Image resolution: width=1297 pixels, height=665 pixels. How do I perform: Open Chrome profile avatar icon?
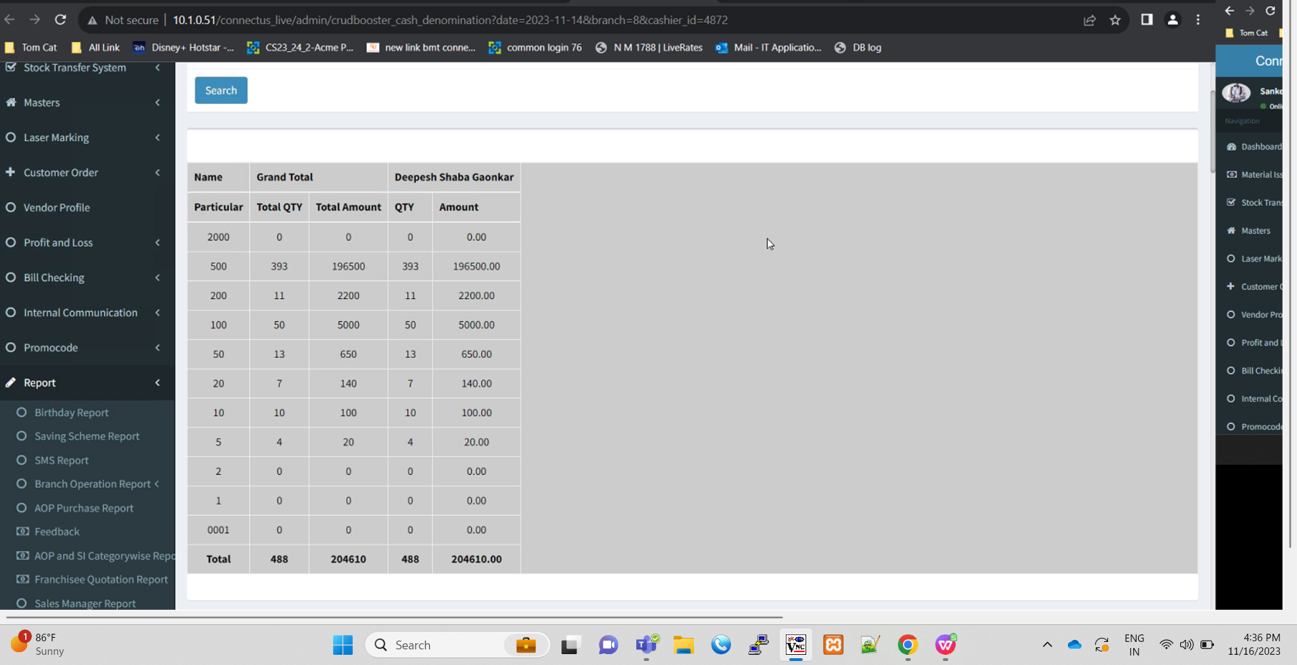(x=1173, y=20)
